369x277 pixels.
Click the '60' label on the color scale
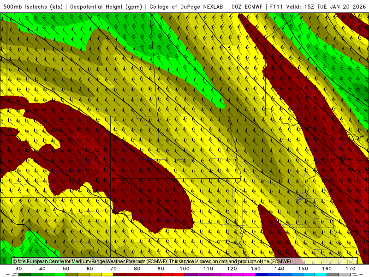click(x=89, y=269)
